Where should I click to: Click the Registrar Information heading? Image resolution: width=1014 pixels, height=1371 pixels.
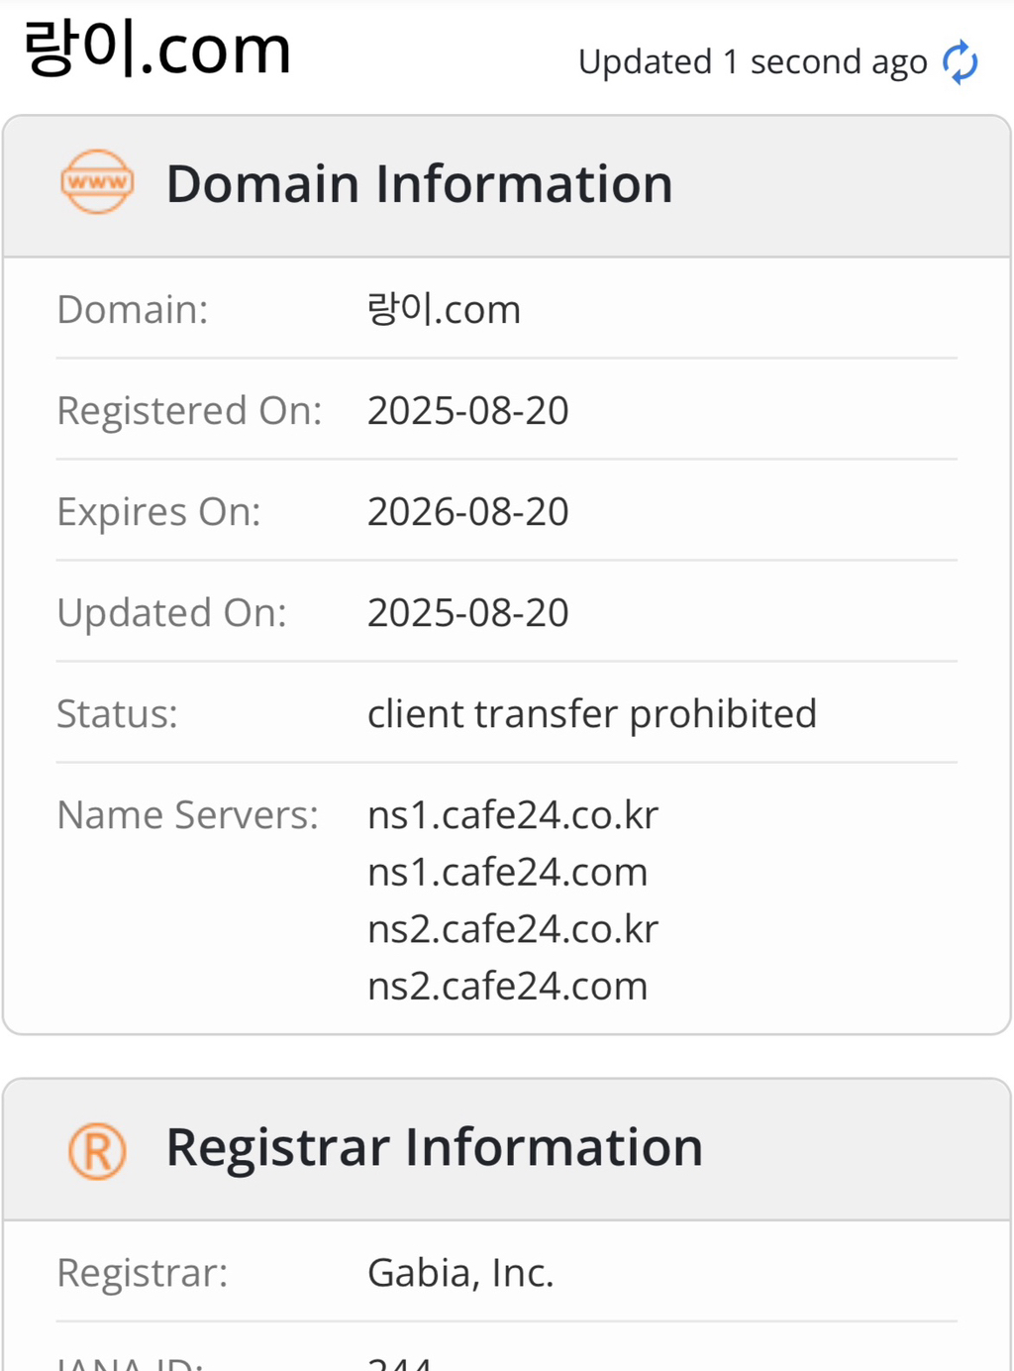pos(434,1147)
